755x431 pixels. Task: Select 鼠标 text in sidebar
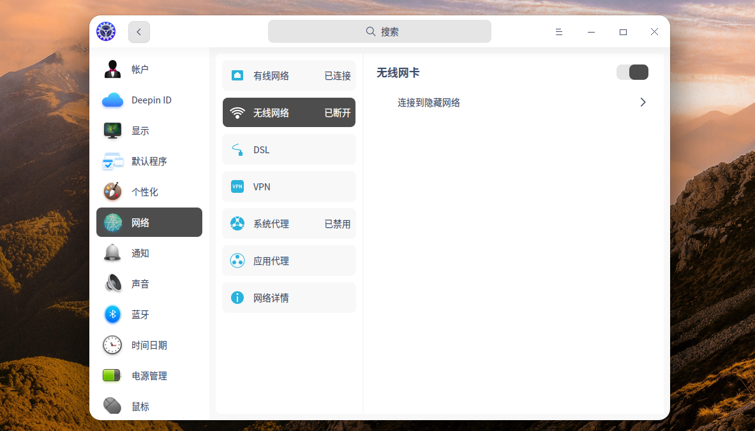point(140,407)
